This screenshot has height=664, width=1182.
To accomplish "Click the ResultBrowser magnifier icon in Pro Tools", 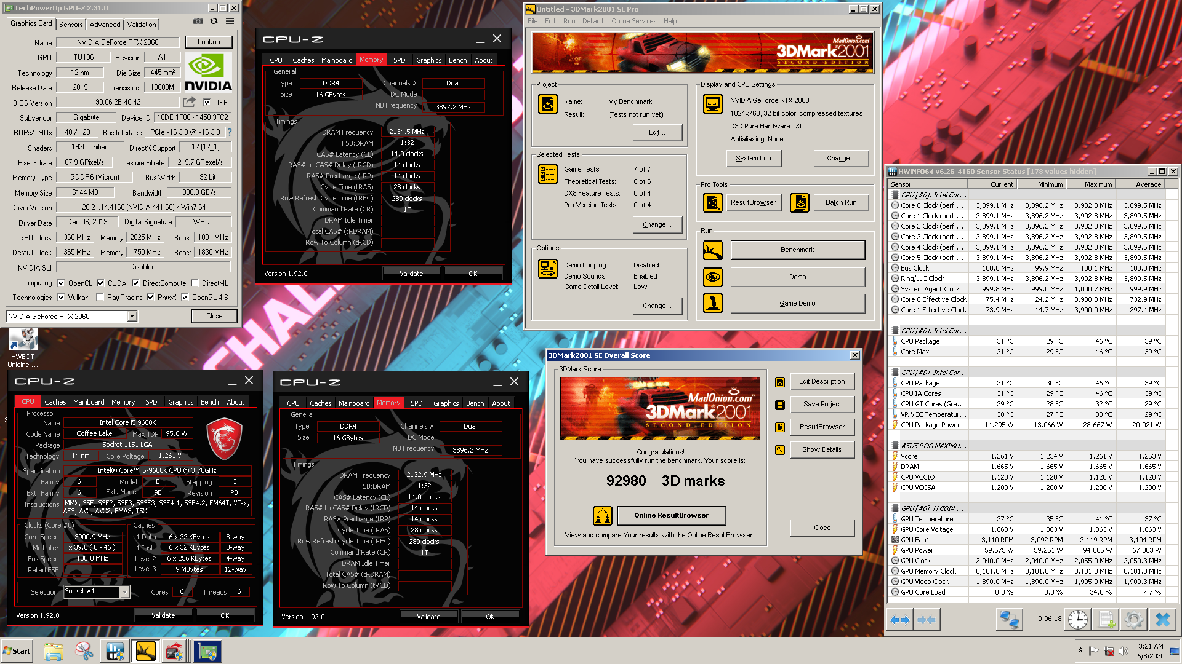I will click(x=713, y=202).
